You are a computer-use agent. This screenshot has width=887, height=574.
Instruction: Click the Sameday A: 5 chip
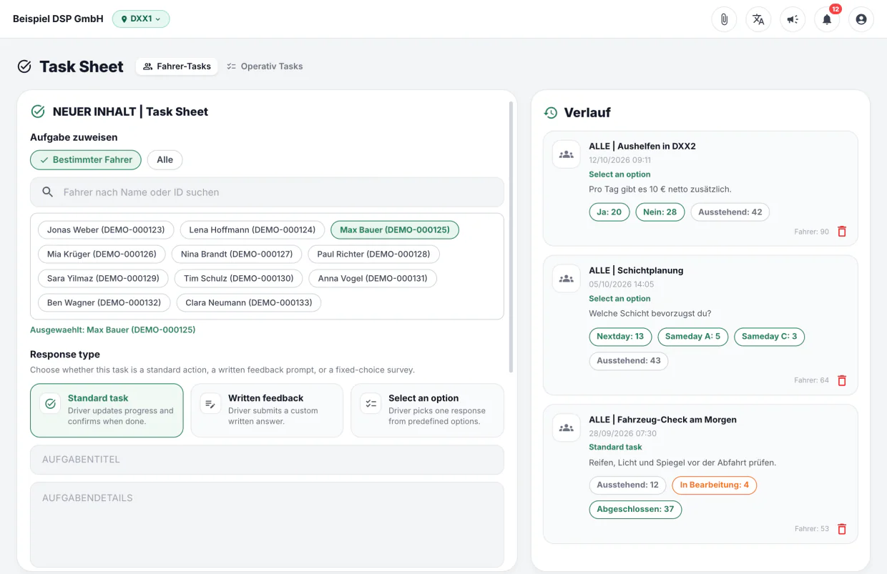click(x=693, y=337)
